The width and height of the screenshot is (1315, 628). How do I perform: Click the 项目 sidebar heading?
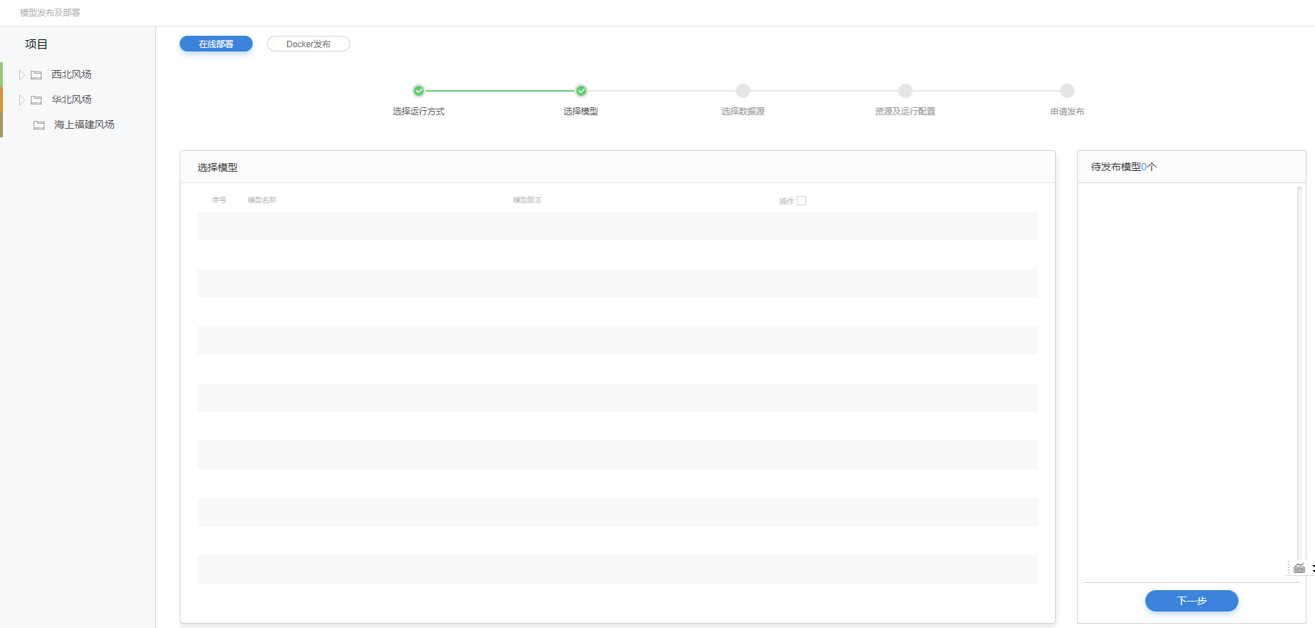tap(37, 44)
